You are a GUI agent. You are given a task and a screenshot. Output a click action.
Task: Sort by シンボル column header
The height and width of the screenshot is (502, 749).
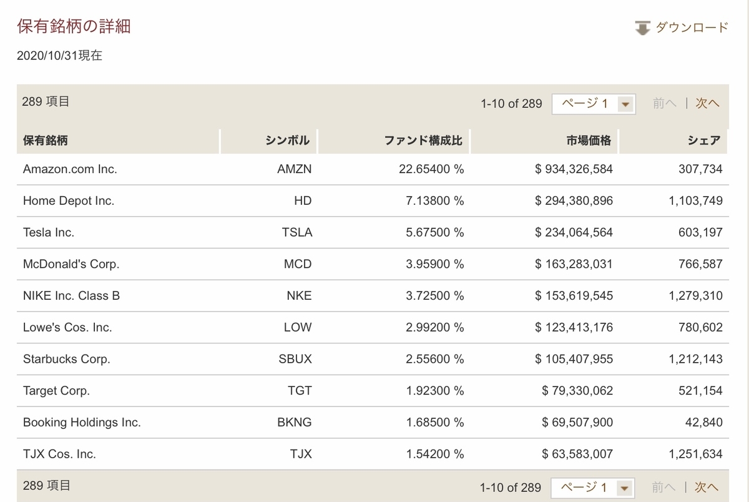click(269, 140)
